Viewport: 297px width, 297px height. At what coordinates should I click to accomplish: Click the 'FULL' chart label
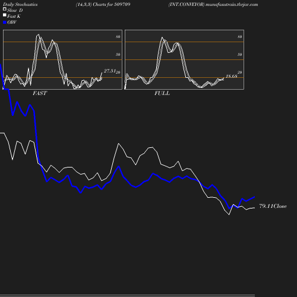[x=162, y=93]
